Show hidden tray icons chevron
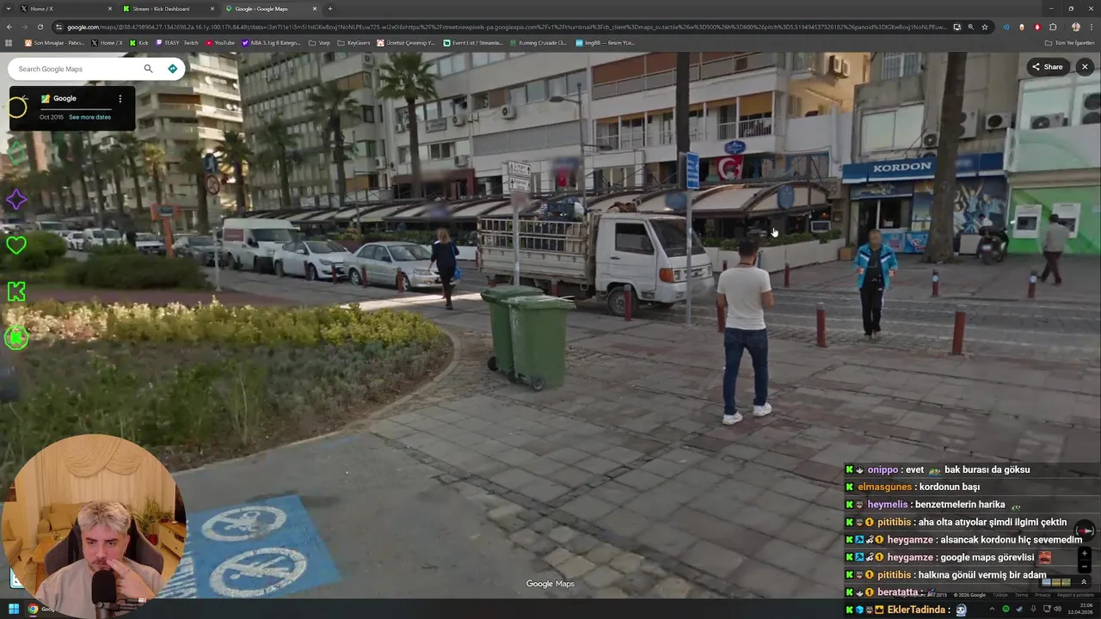The width and height of the screenshot is (1101, 619). (992, 609)
